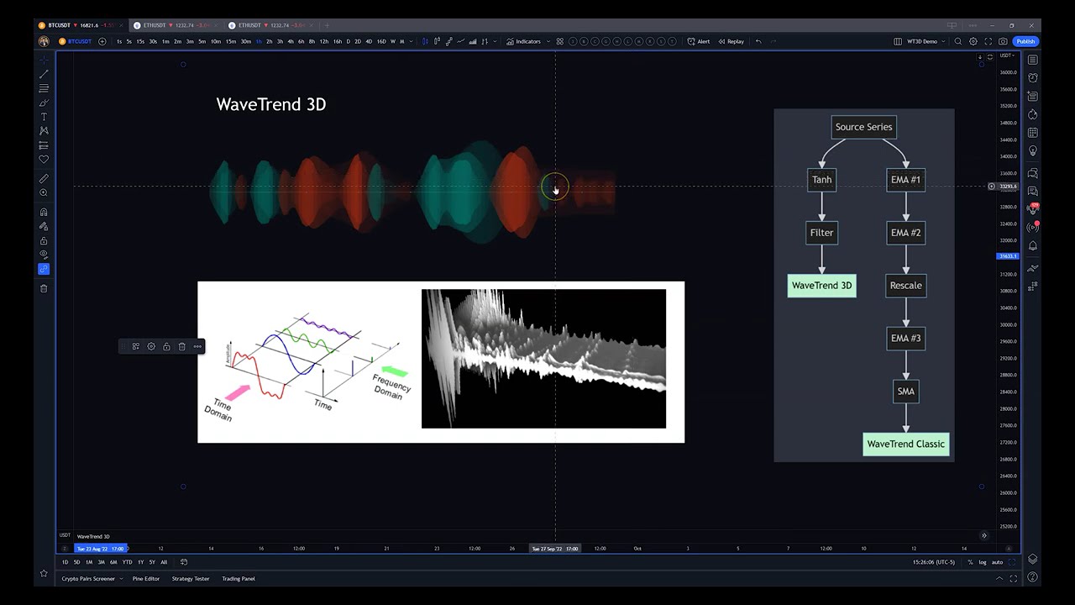Toggle Stay in Drawing Mode pencil-lock

tap(44, 226)
